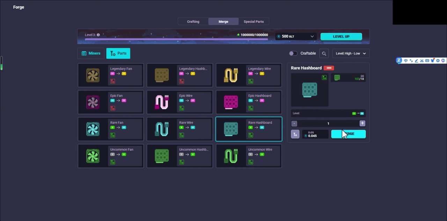The width and height of the screenshot is (447, 221).
Task: Click the large Rare Hashboard preview image
Action: tap(309, 90)
